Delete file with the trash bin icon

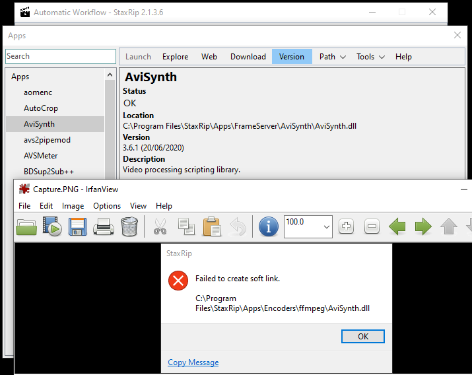[129, 226]
